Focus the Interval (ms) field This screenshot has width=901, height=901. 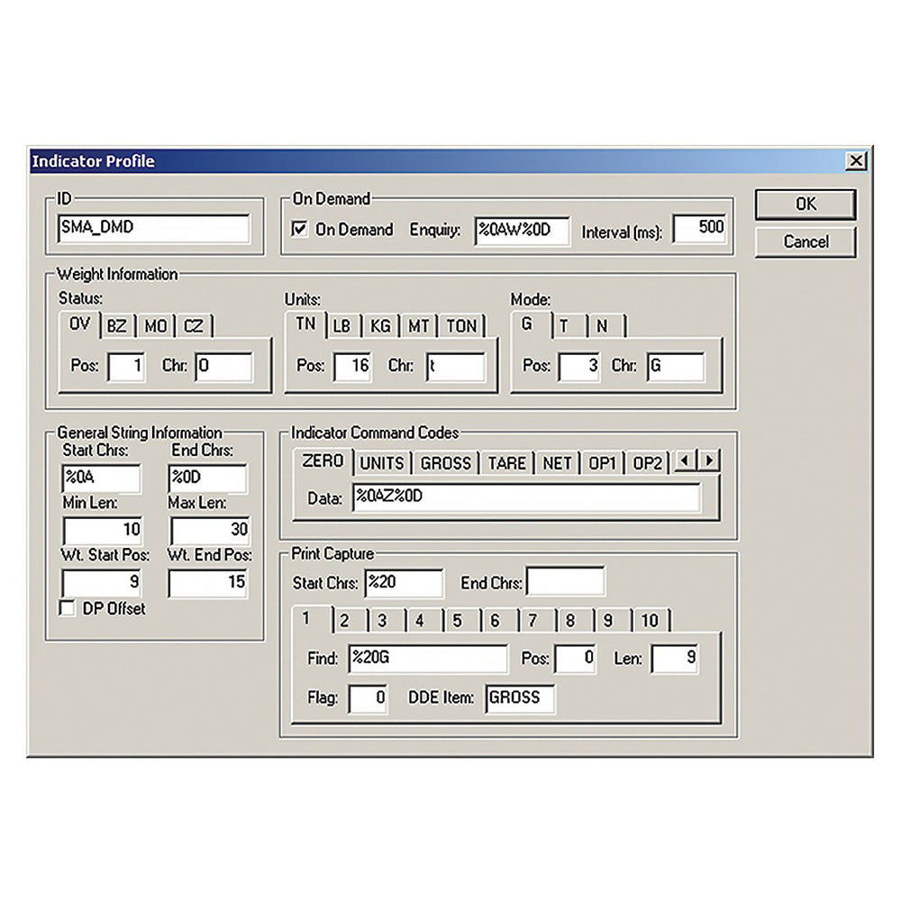tap(699, 229)
